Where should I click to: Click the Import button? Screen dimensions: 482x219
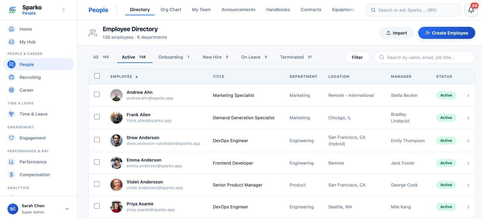396,33
